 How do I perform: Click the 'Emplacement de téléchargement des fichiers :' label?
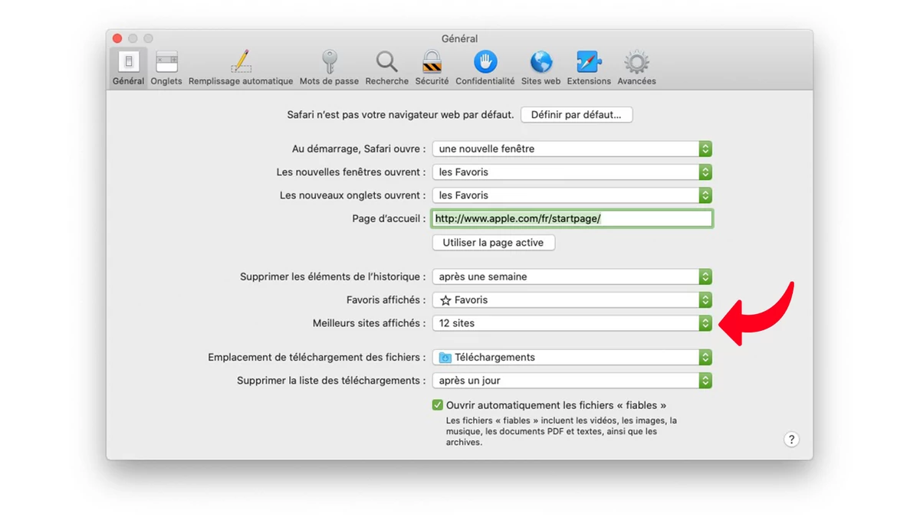point(317,358)
